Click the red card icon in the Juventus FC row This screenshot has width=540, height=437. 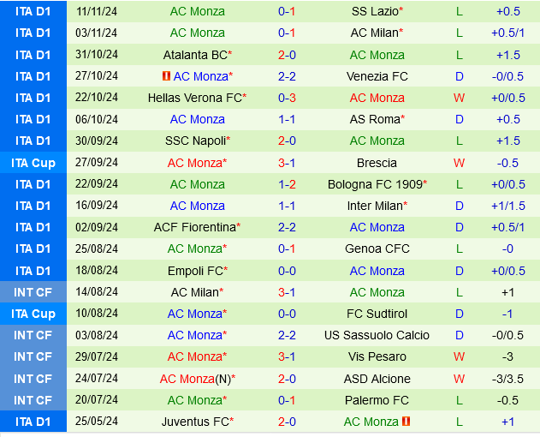click(406, 422)
